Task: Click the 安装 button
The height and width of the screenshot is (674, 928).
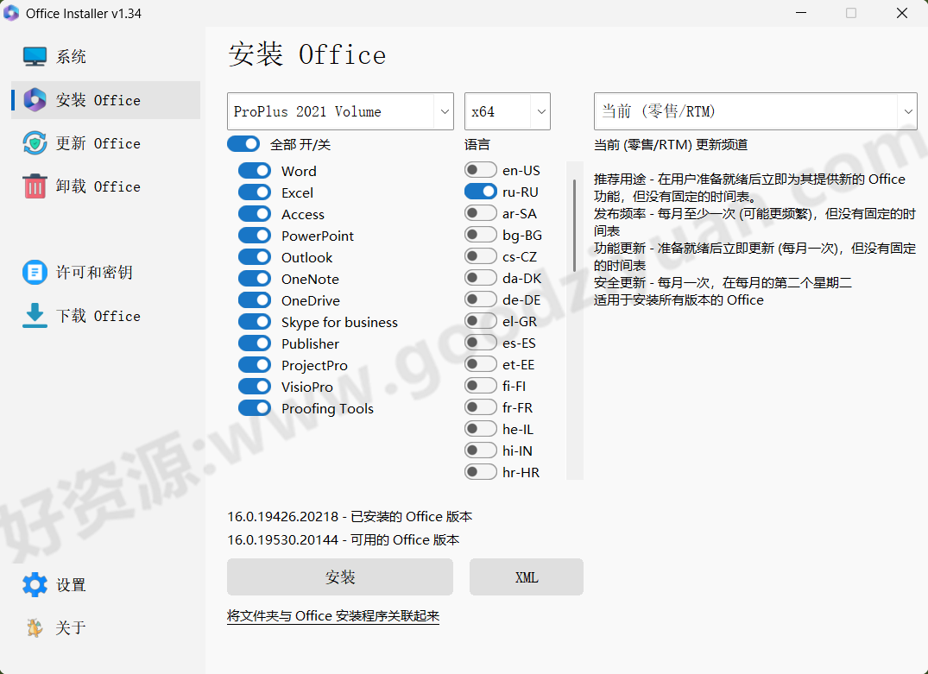Action: [x=339, y=576]
